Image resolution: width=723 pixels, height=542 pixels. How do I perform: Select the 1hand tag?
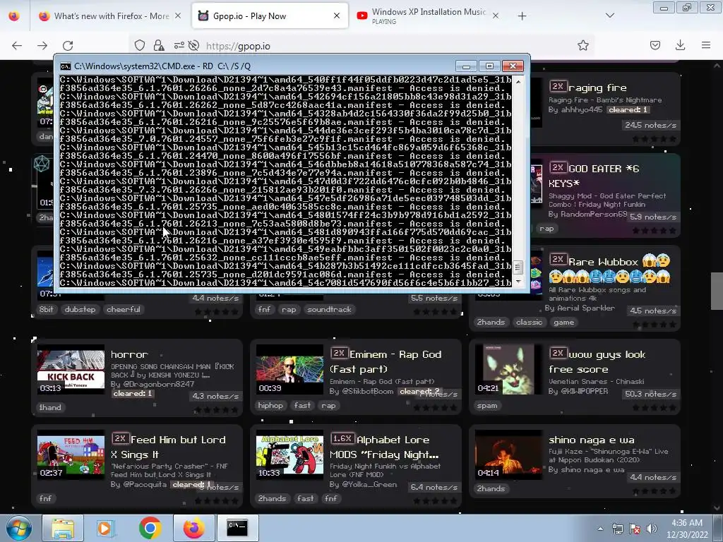point(50,407)
